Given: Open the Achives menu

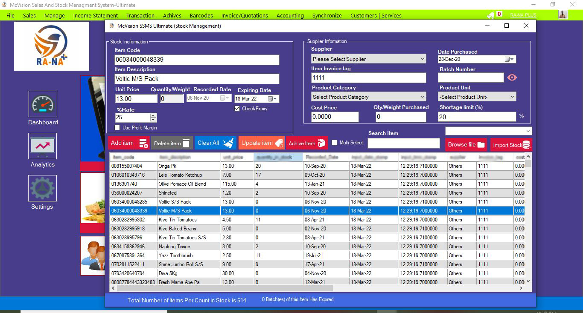Looking at the screenshot, I should (x=172, y=15).
